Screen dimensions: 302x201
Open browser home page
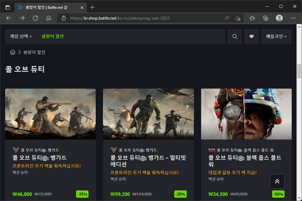49,18
